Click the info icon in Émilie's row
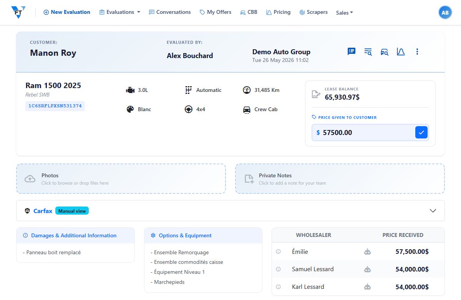Image resolution: width=461 pixels, height=300 pixels. 279,252
